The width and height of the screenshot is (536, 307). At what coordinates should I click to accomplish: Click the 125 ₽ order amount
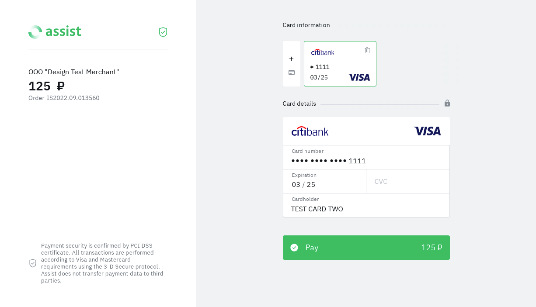click(x=46, y=86)
